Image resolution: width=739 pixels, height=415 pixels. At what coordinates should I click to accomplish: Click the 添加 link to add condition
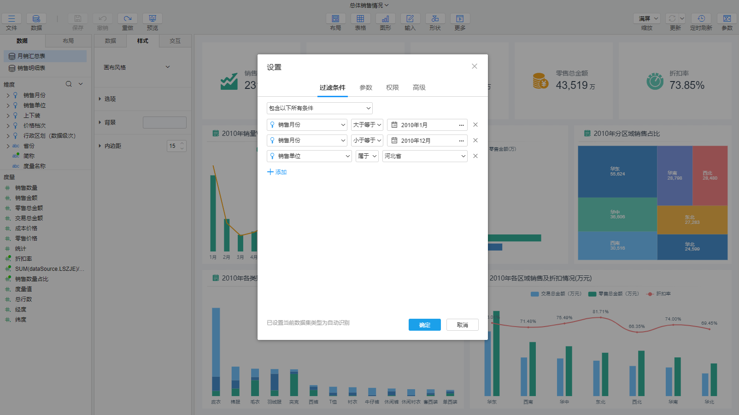[x=277, y=172]
